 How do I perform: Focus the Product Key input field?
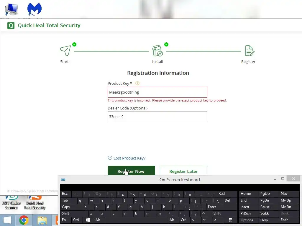tap(157, 92)
